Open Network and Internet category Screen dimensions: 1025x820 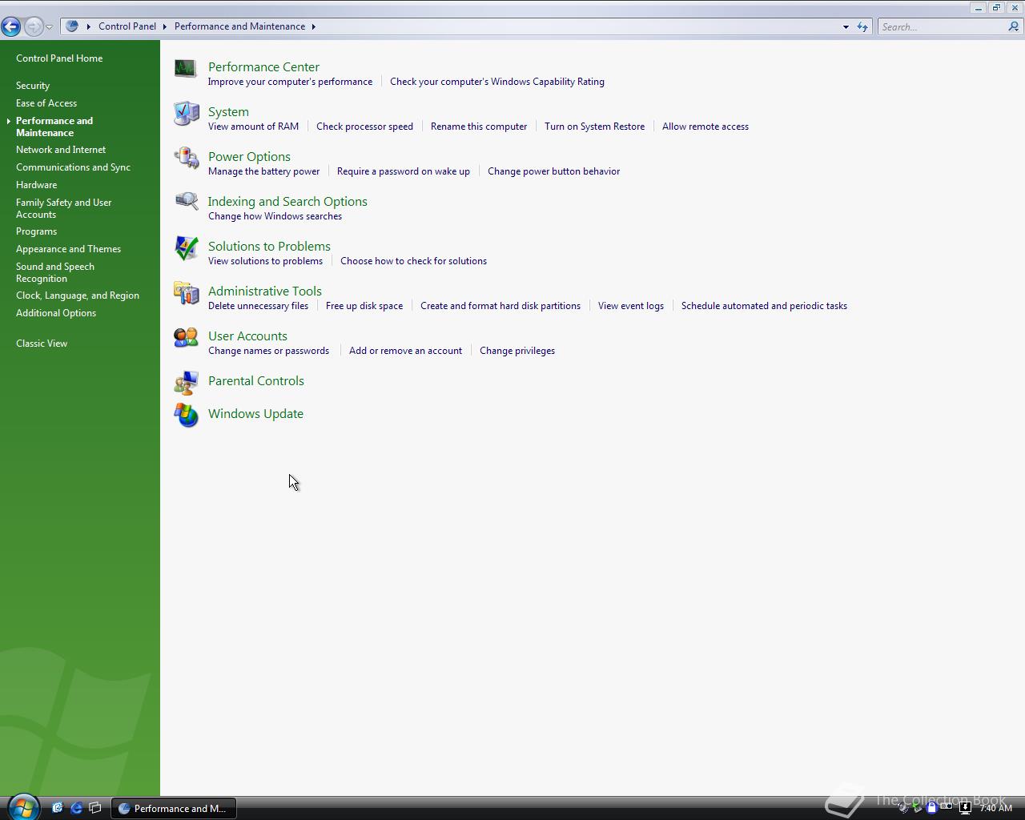pyautogui.click(x=61, y=150)
